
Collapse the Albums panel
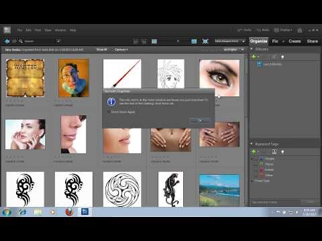[252, 49]
